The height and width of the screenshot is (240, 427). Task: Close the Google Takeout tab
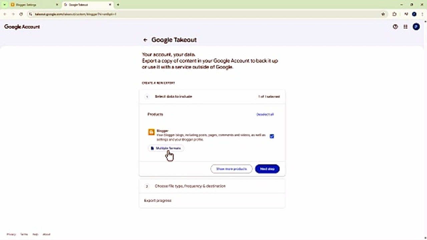[110, 5]
